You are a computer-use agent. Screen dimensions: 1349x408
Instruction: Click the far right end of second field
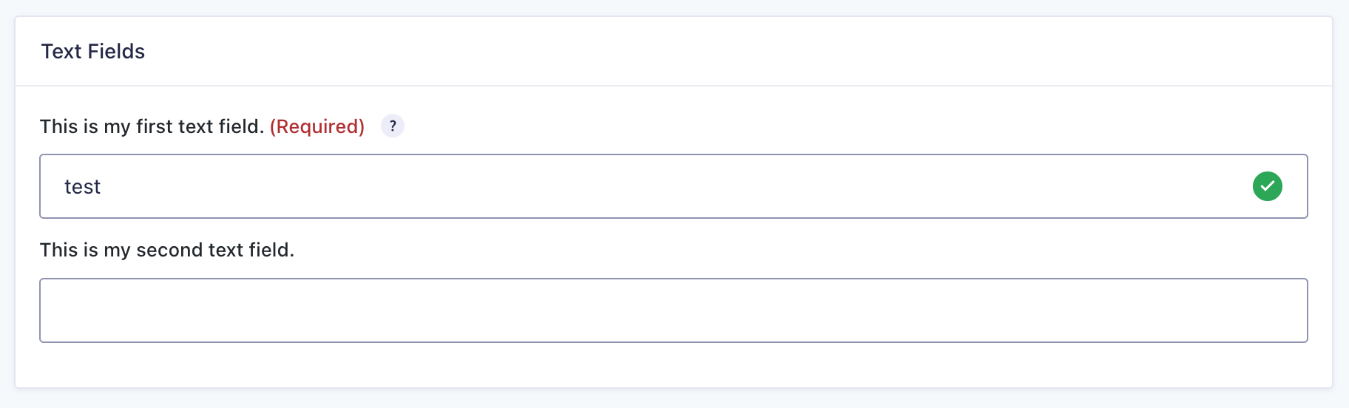point(1291,310)
